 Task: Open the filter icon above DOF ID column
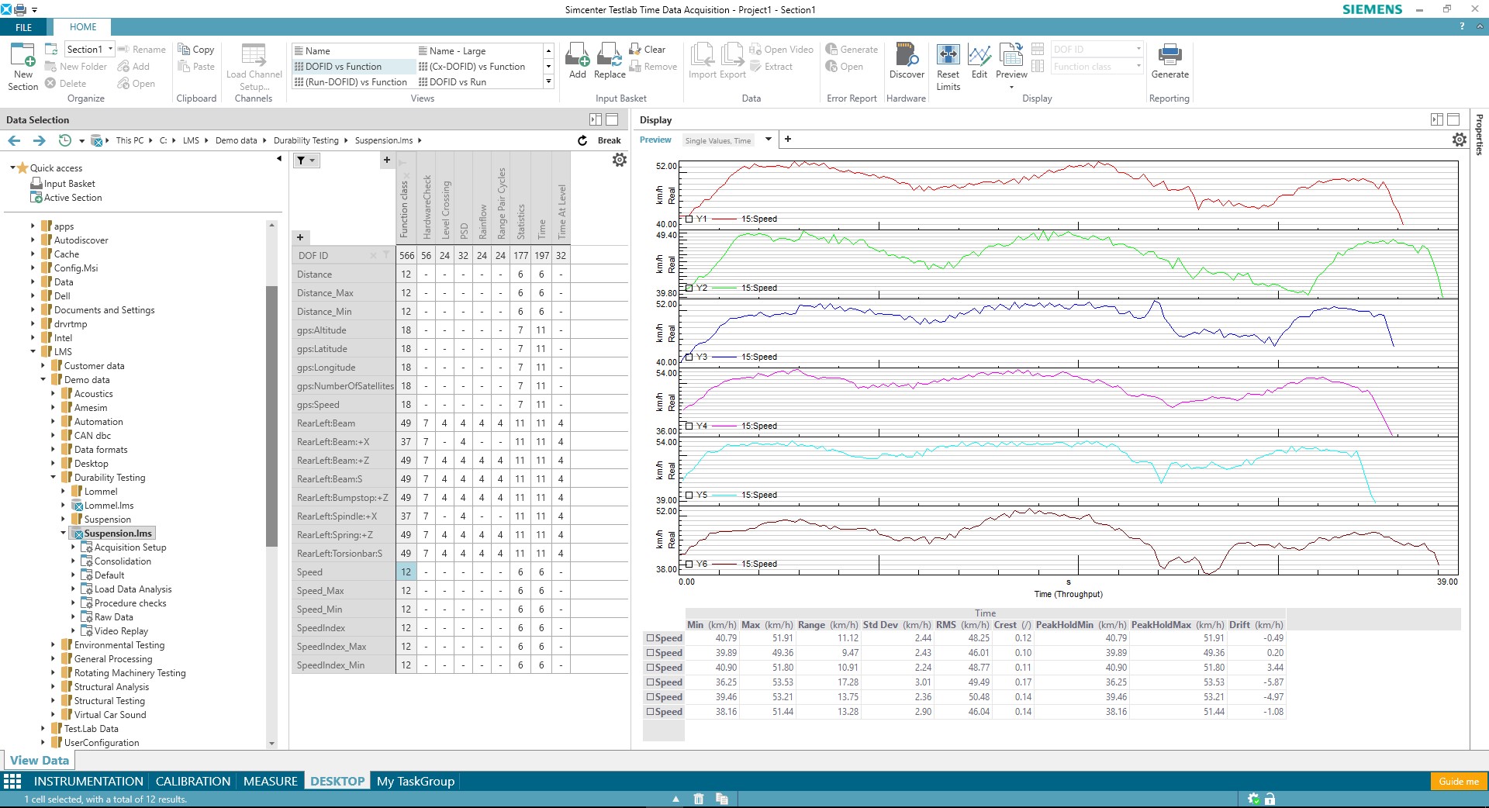pyautogui.click(x=305, y=160)
